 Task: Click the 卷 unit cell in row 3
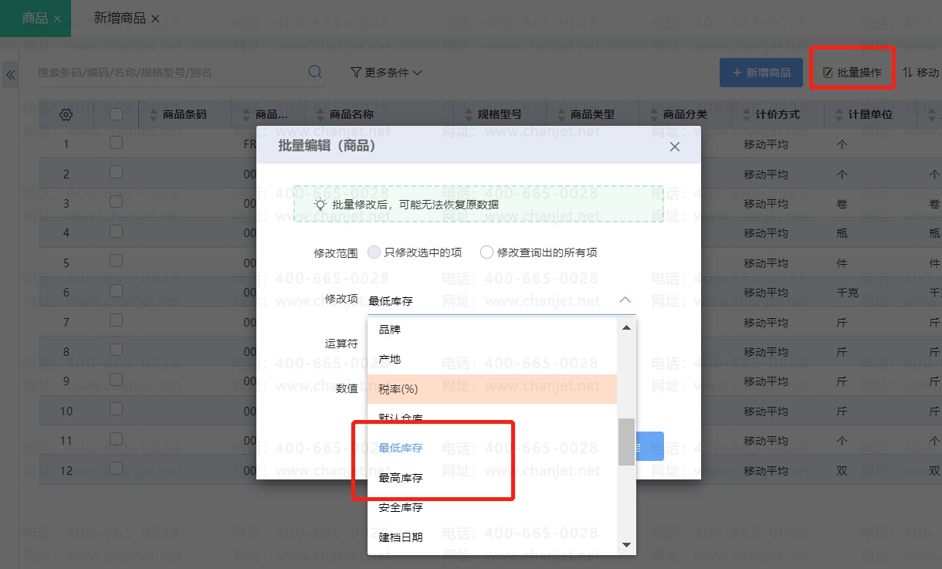tap(842, 204)
